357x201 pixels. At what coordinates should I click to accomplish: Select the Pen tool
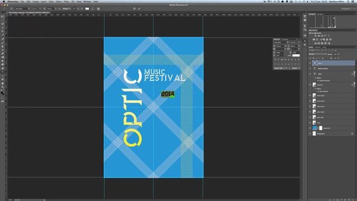click(x=3, y=68)
